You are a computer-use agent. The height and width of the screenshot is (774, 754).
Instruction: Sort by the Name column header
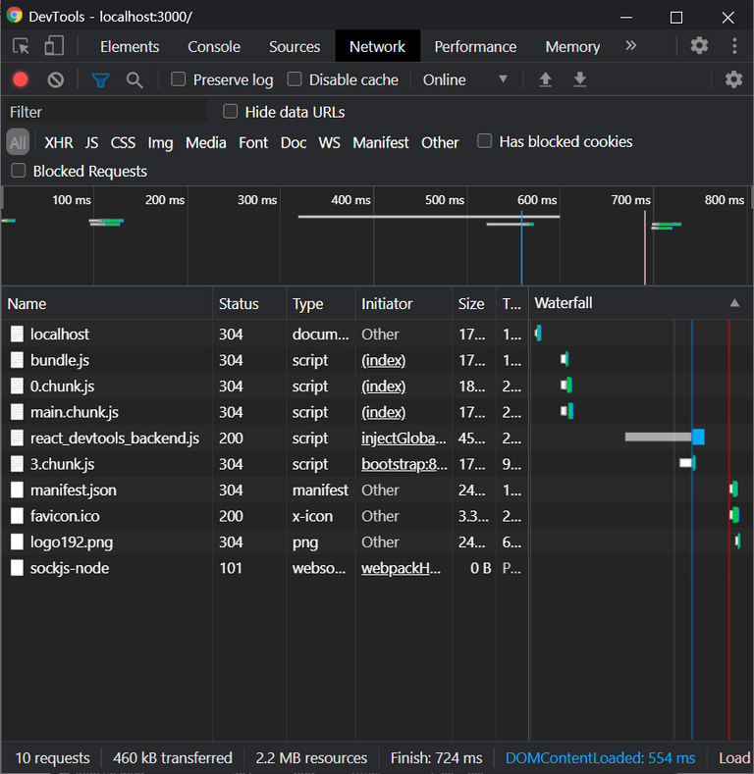point(107,303)
